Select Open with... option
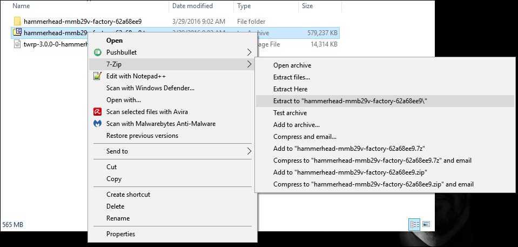The height and width of the screenshot is (247, 518). (x=173, y=100)
